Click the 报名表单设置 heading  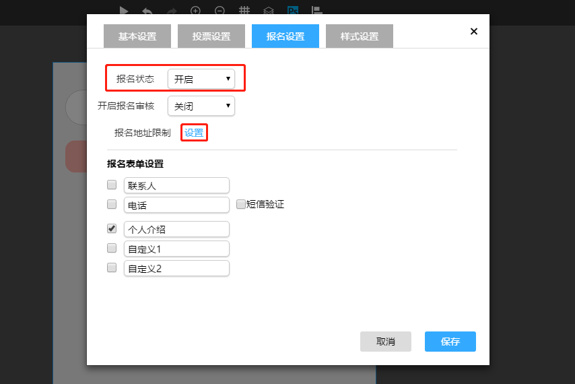(135, 164)
